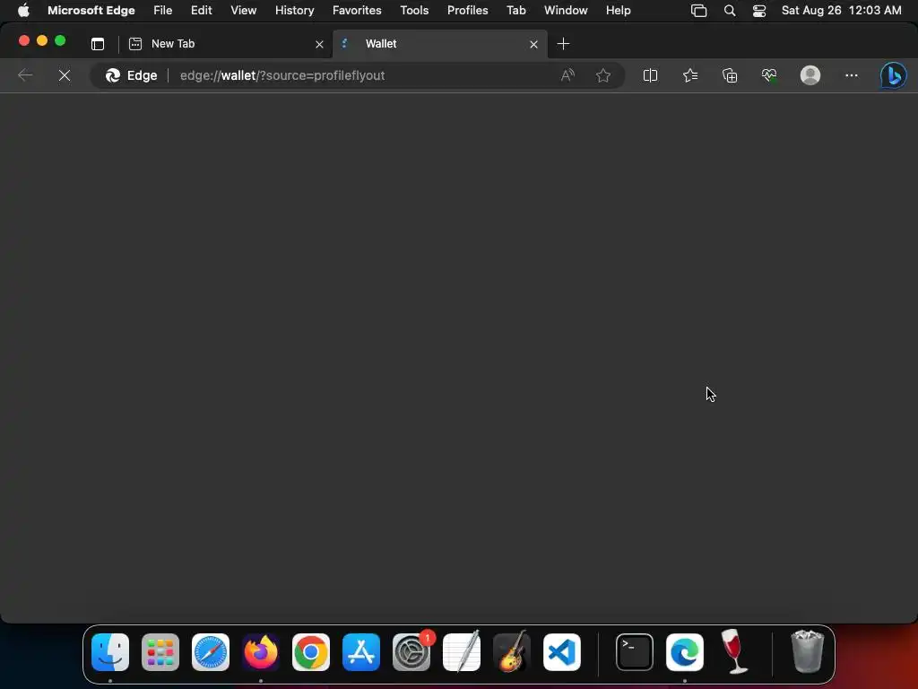Open split screen view icon
Screen dimensions: 918x689
point(650,75)
